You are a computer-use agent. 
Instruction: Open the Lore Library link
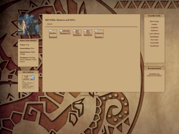(154, 34)
